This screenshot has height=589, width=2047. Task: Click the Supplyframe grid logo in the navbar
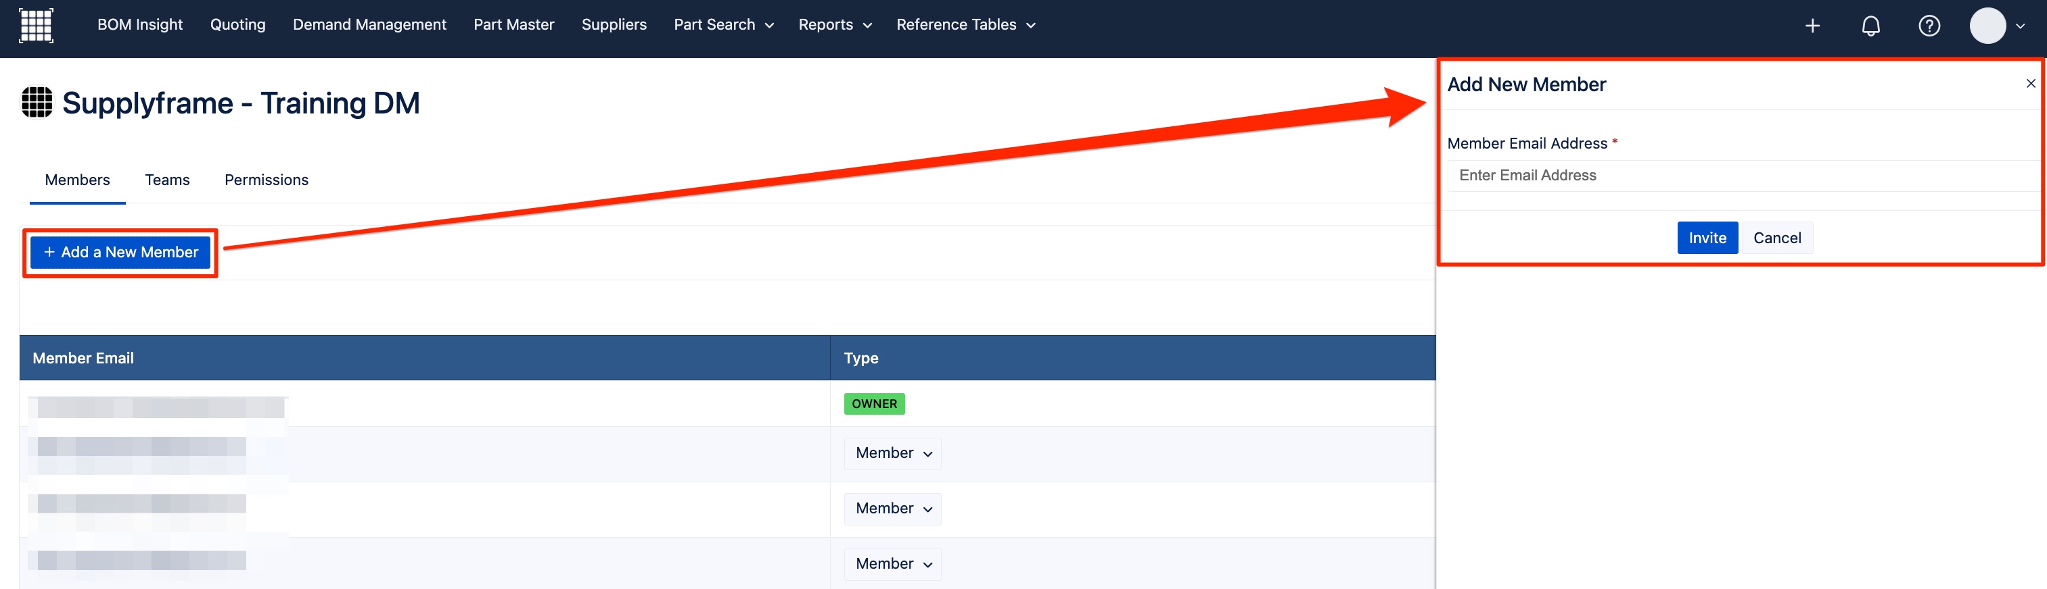[x=36, y=26]
